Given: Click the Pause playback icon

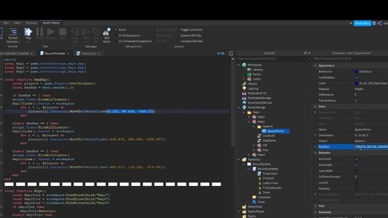Looking at the screenshot, I should click(x=39, y=31).
